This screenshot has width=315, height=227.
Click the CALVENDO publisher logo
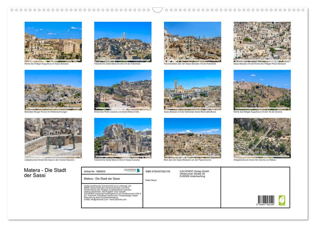pos(130,170)
